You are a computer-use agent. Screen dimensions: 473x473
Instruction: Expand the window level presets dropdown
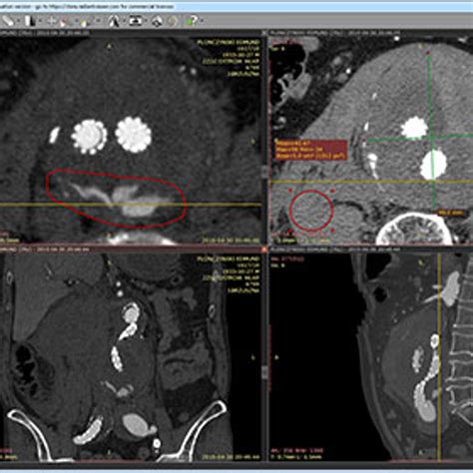pyautogui.click(x=40, y=21)
